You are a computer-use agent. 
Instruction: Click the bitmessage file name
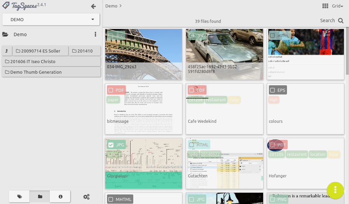[x=118, y=121]
